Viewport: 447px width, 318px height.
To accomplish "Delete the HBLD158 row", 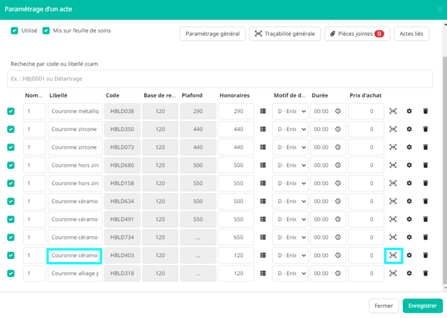I will point(426,183).
